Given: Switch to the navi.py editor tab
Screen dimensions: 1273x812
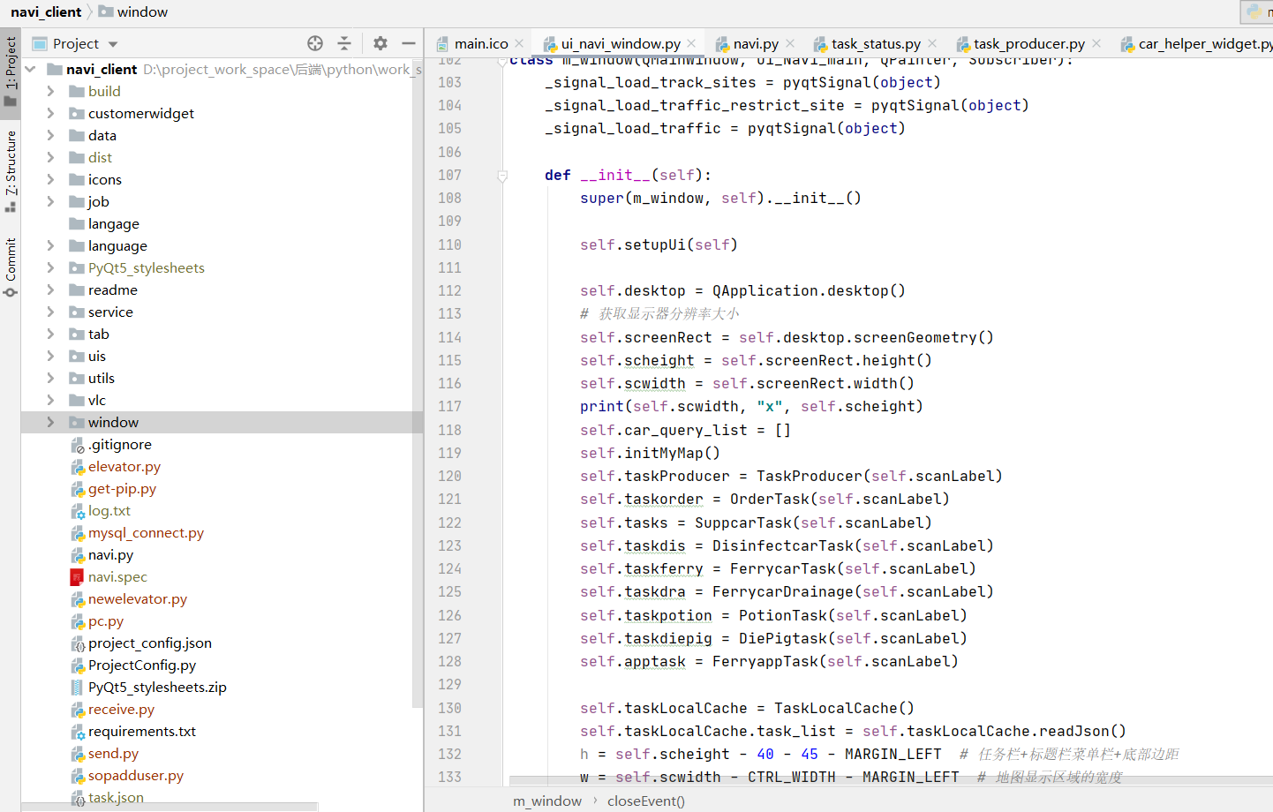Looking at the screenshot, I should (x=756, y=43).
